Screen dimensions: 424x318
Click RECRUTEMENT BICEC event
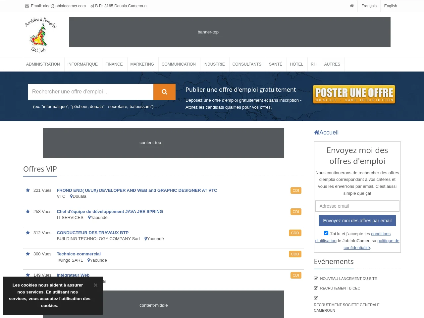(x=340, y=288)
